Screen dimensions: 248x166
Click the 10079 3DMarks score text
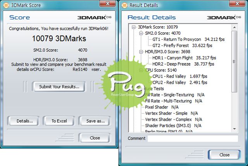[x=59, y=39]
